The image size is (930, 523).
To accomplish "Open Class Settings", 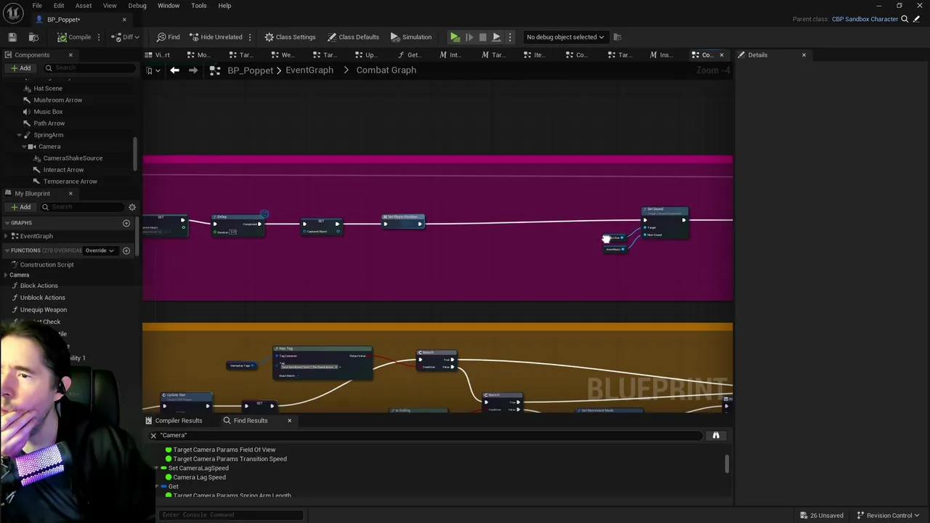I will pos(290,37).
